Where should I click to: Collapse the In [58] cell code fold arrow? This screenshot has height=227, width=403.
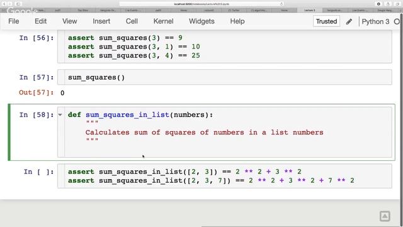60,115
